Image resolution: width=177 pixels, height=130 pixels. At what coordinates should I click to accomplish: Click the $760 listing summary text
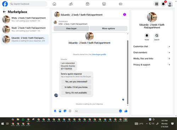[73, 24]
